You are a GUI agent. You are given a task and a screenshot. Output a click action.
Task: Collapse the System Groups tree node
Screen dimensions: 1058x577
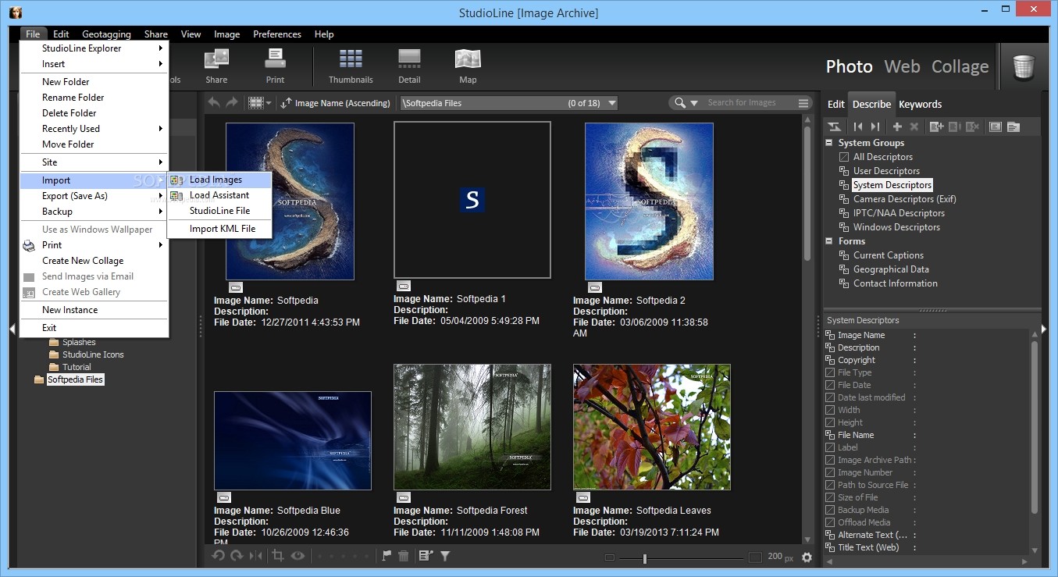[x=829, y=143]
